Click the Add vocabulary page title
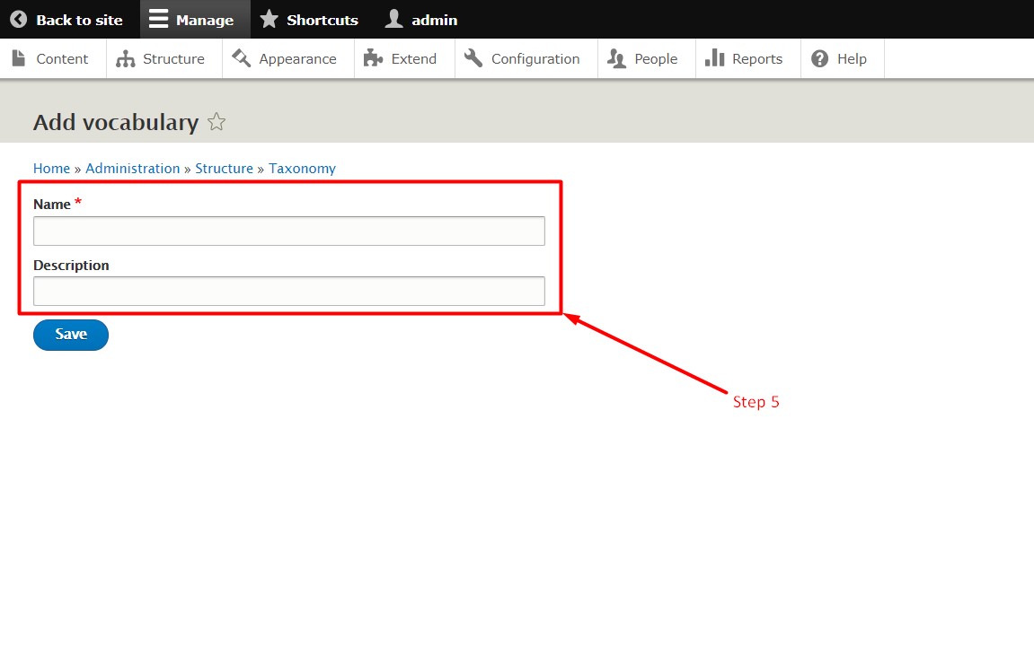The image size is (1034, 646). point(116,123)
